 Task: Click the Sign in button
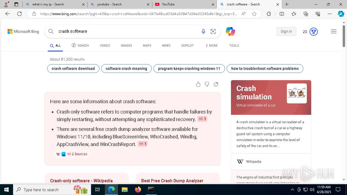click(x=286, y=31)
